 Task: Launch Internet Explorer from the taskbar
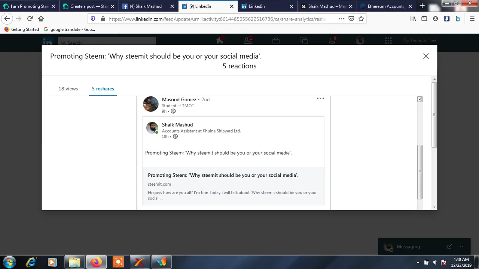pyautogui.click(x=31, y=262)
